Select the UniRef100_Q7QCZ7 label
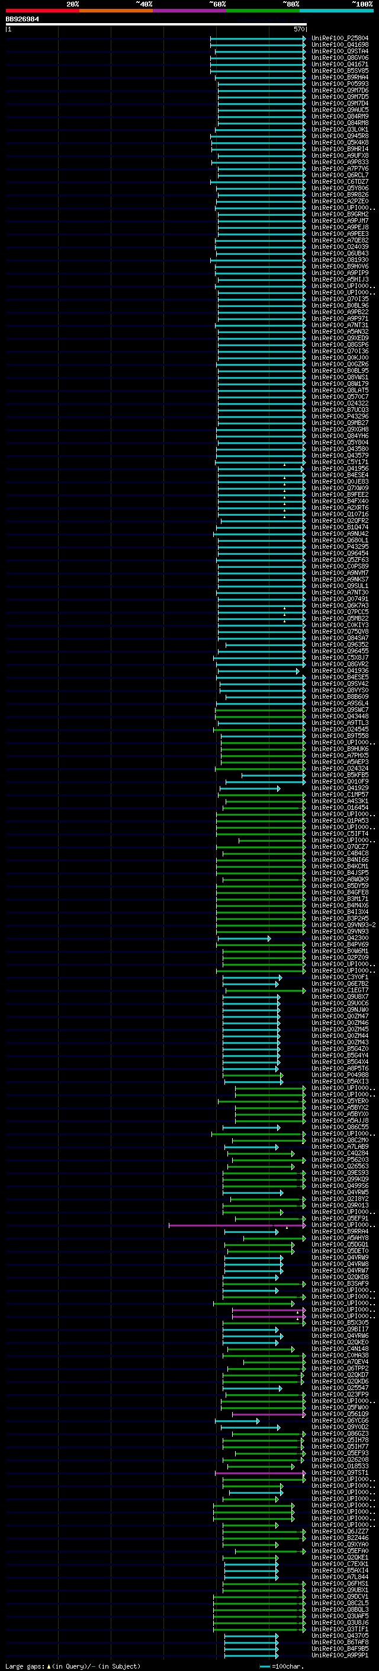The width and height of the screenshot is (379, 1671). 339,846
